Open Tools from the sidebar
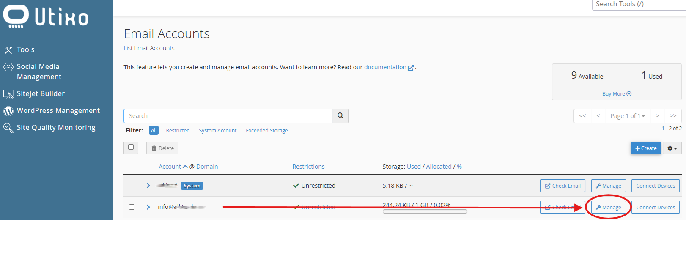686x274 pixels. coord(25,50)
